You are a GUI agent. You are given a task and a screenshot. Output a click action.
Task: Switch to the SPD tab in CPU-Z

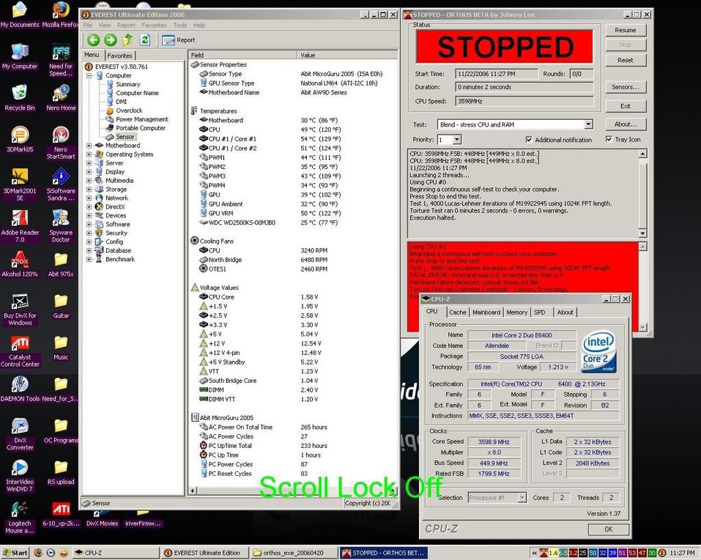point(540,312)
